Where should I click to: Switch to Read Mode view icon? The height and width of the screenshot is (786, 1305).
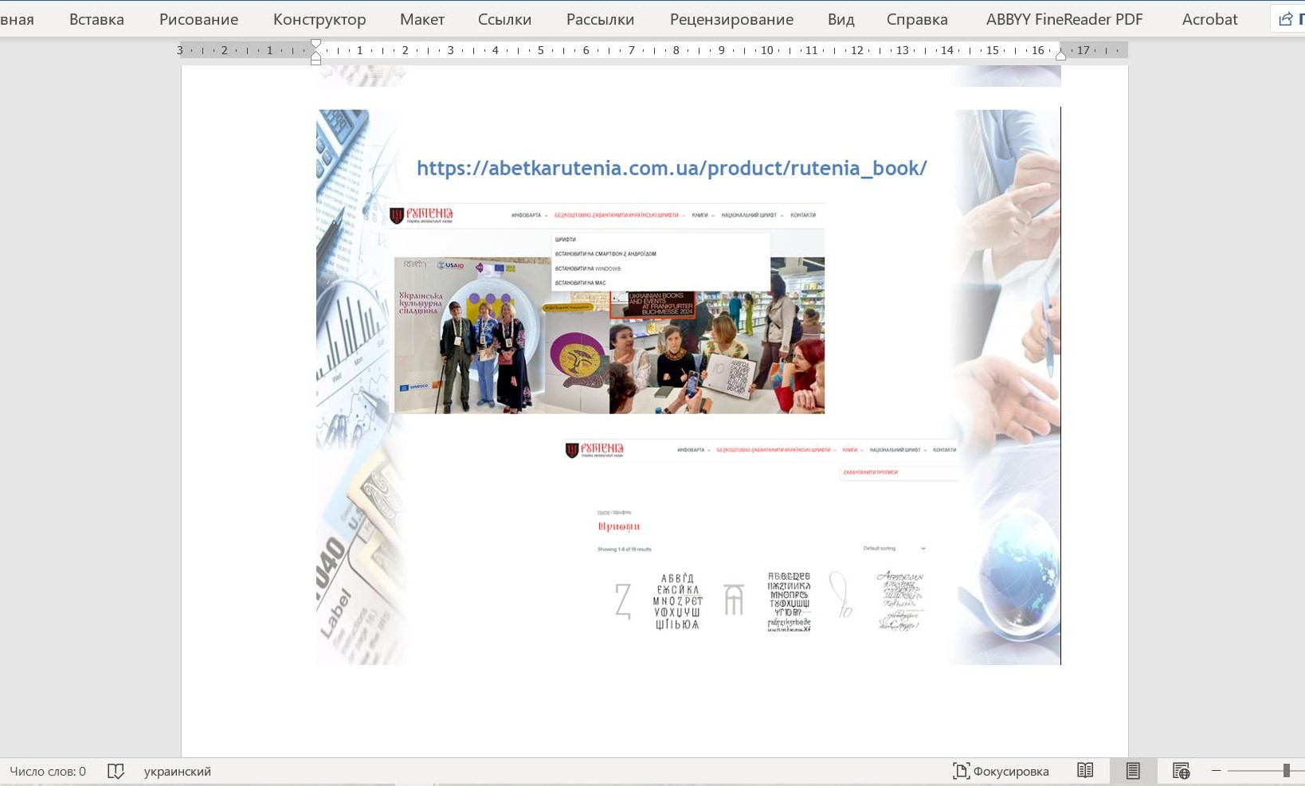(1085, 771)
